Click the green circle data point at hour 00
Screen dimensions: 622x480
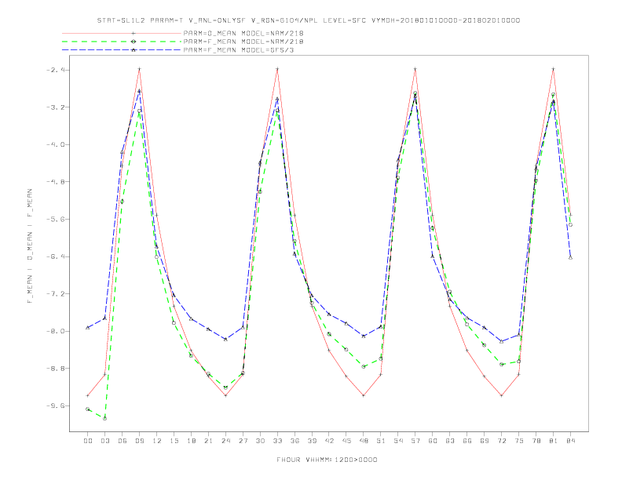[x=88, y=409]
